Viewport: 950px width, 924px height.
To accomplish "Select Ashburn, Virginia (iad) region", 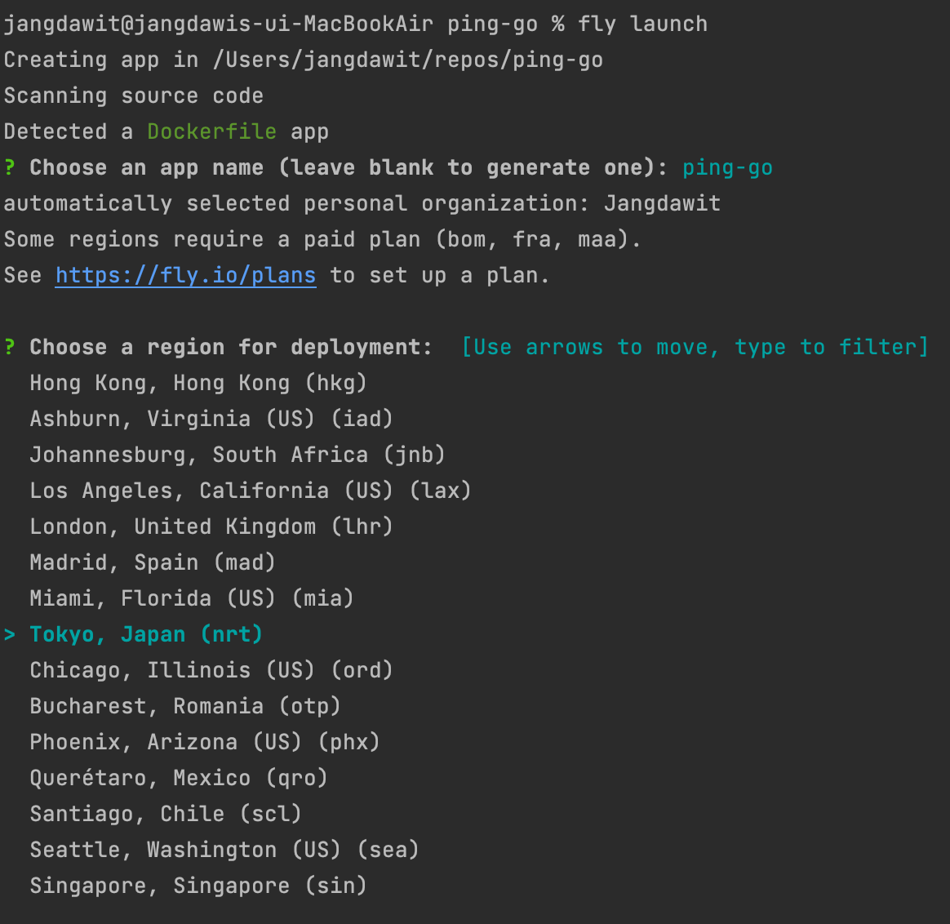I will point(211,419).
